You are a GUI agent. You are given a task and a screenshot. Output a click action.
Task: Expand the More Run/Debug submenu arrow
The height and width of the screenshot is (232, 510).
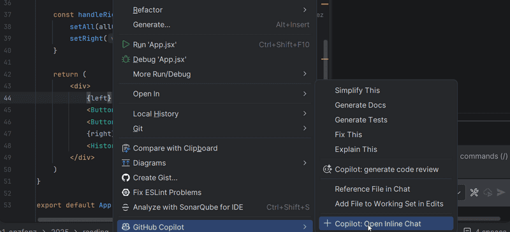tap(305, 74)
